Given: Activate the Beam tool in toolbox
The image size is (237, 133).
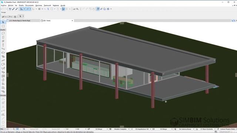Looking at the screenshot, I should tap(3, 49).
